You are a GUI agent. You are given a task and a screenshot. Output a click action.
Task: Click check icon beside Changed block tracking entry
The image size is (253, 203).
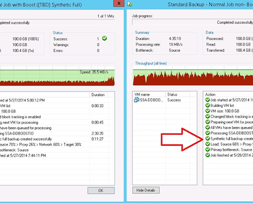208,116
